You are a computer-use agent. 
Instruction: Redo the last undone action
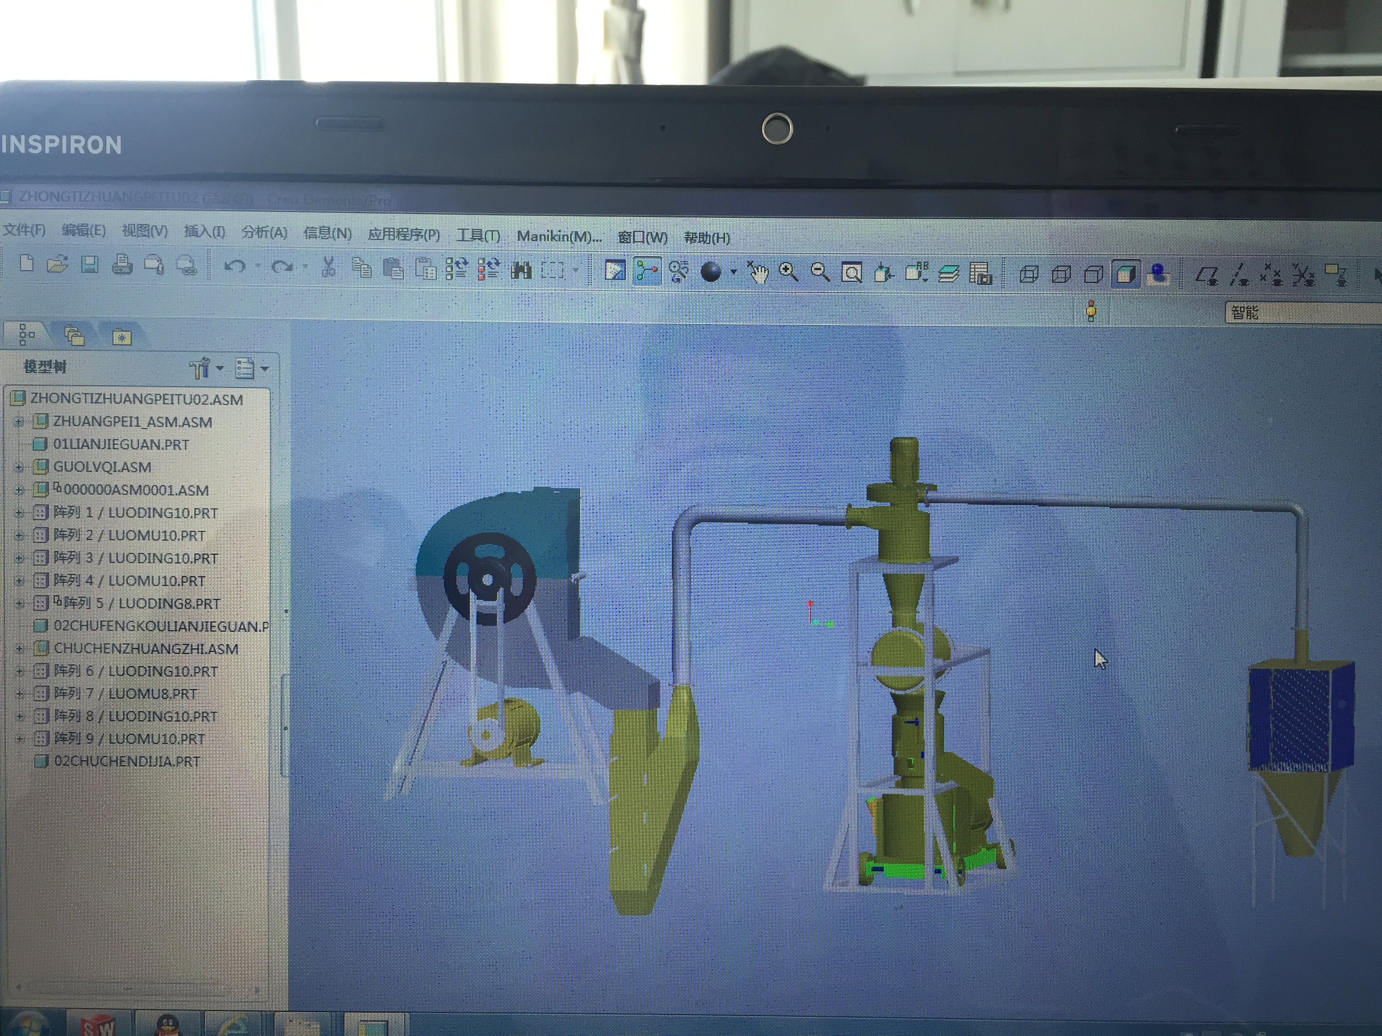[x=282, y=267]
